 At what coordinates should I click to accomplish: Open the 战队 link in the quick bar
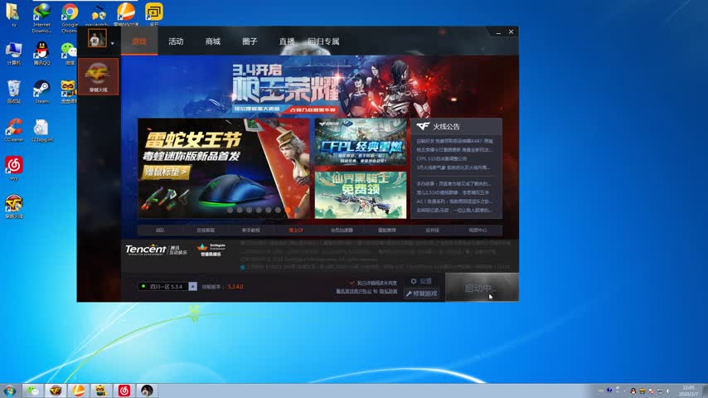pyautogui.click(x=160, y=231)
